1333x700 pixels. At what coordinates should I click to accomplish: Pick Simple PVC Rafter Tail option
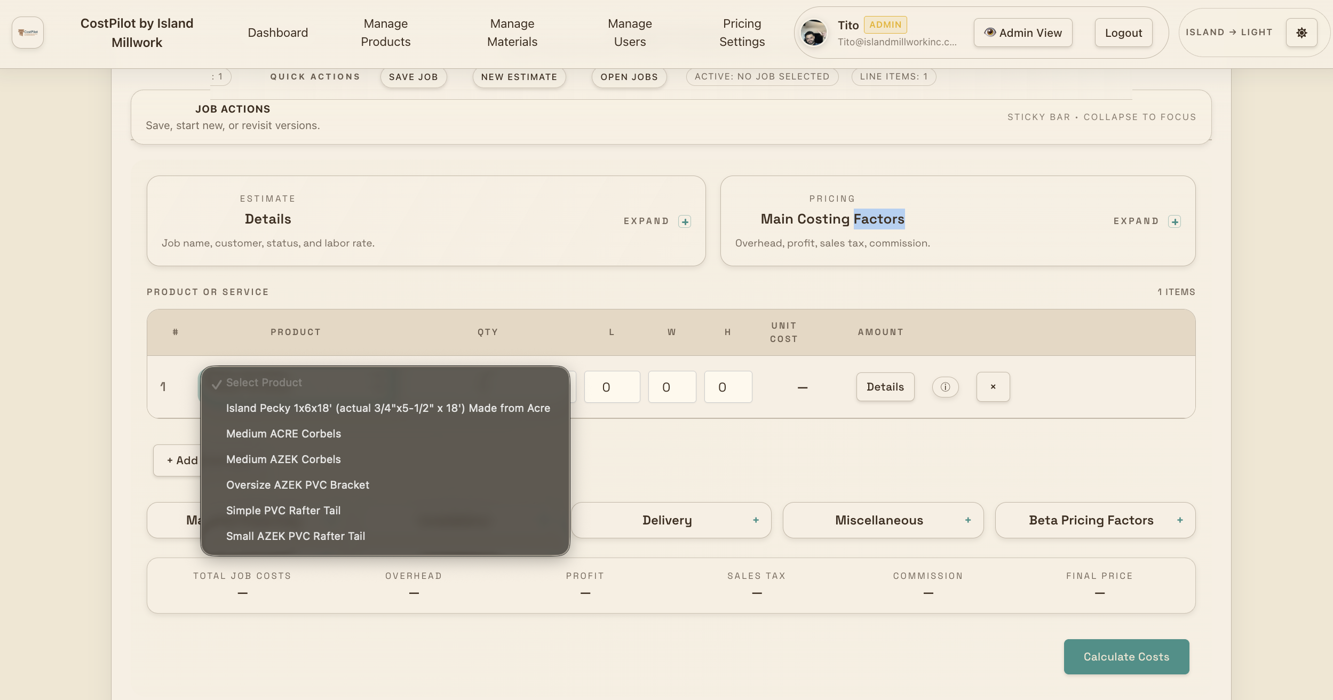(x=385, y=511)
